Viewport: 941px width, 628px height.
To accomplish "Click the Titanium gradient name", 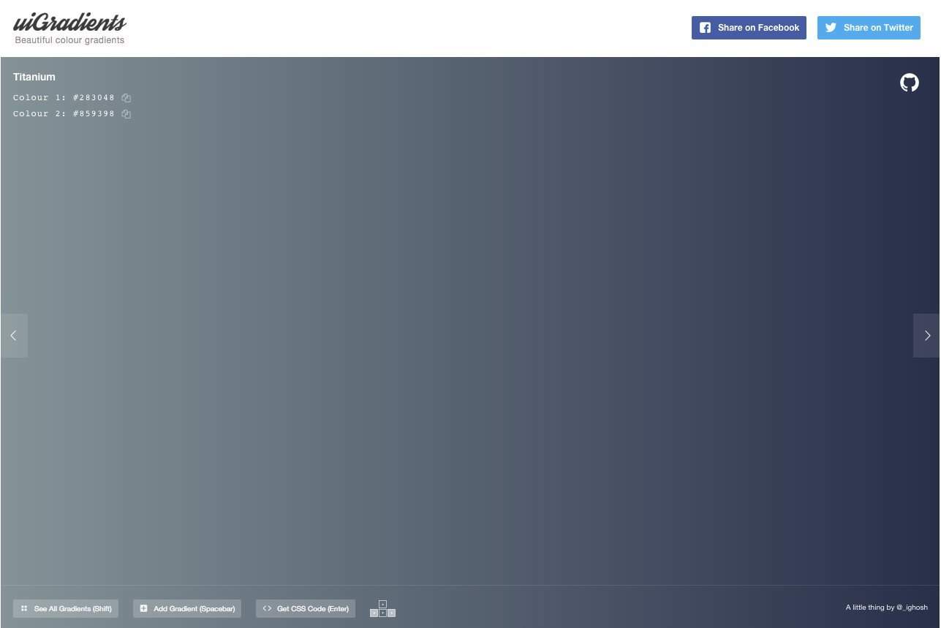I will point(34,77).
